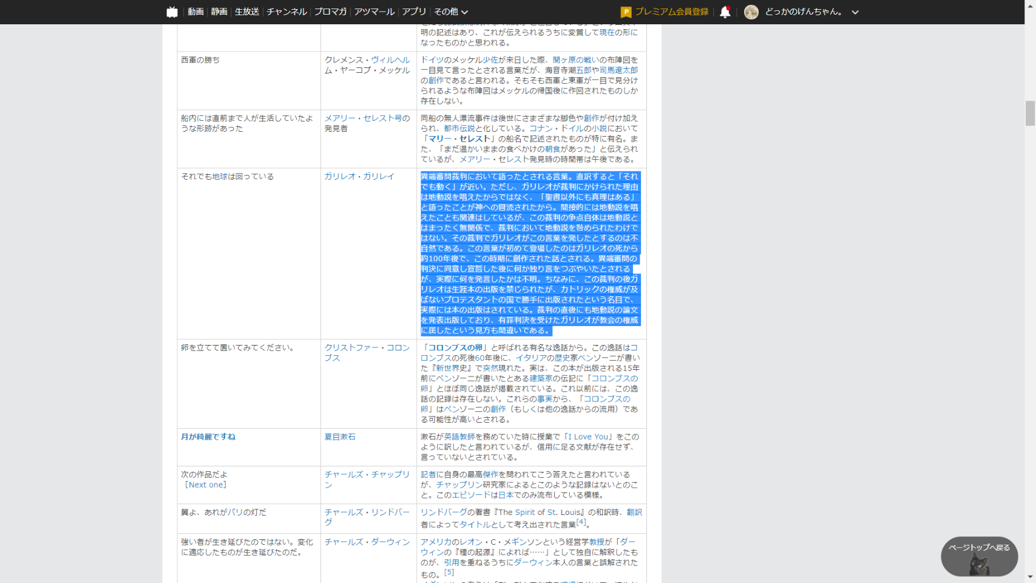The image size is (1036, 583).
Task: Click the vertical scrollbar thumb
Action: coord(1030,114)
